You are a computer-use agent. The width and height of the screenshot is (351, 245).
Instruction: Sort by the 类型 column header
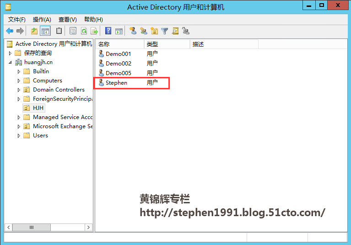point(167,44)
